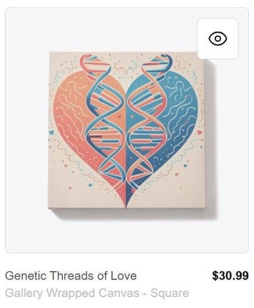
Task: Click the word "Square" in the subtitle
Action: pos(169,294)
